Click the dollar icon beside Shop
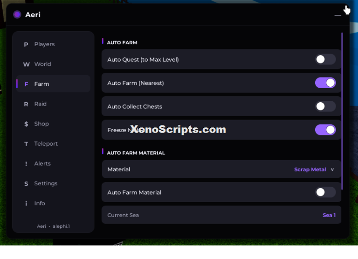 [26, 124]
